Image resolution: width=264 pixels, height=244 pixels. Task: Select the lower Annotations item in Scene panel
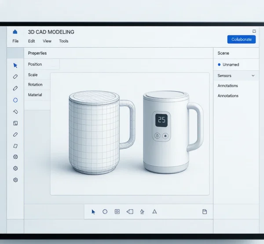point(228,96)
